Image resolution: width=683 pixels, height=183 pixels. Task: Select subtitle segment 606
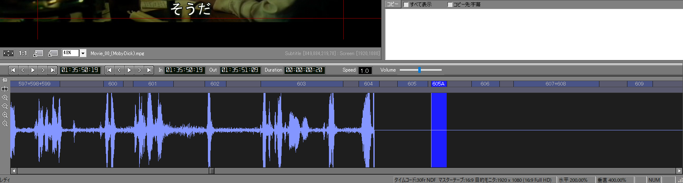click(x=485, y=84)
